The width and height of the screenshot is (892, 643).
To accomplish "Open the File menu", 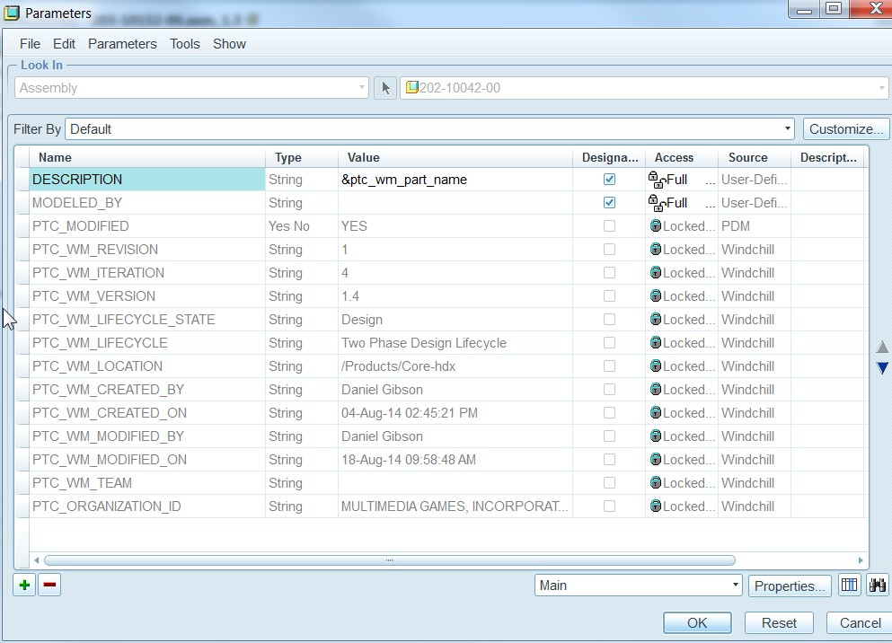I will (x=31, y=44).
